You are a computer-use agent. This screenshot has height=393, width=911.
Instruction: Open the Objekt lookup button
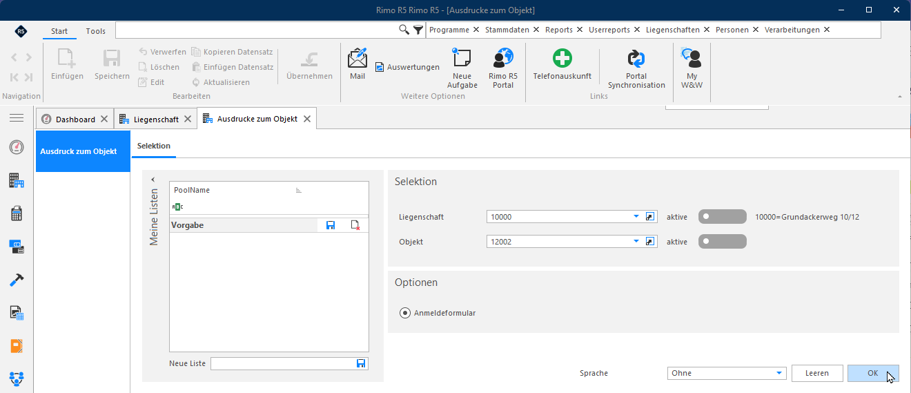click(649, 242)
